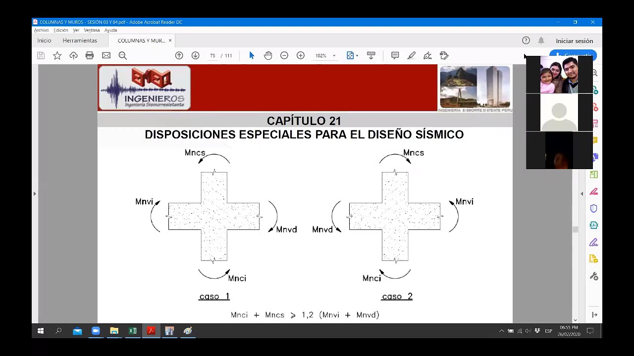The image size is (634, 356).
Task: Collapse the right tools pane arrow
Action: coord(582,193)
